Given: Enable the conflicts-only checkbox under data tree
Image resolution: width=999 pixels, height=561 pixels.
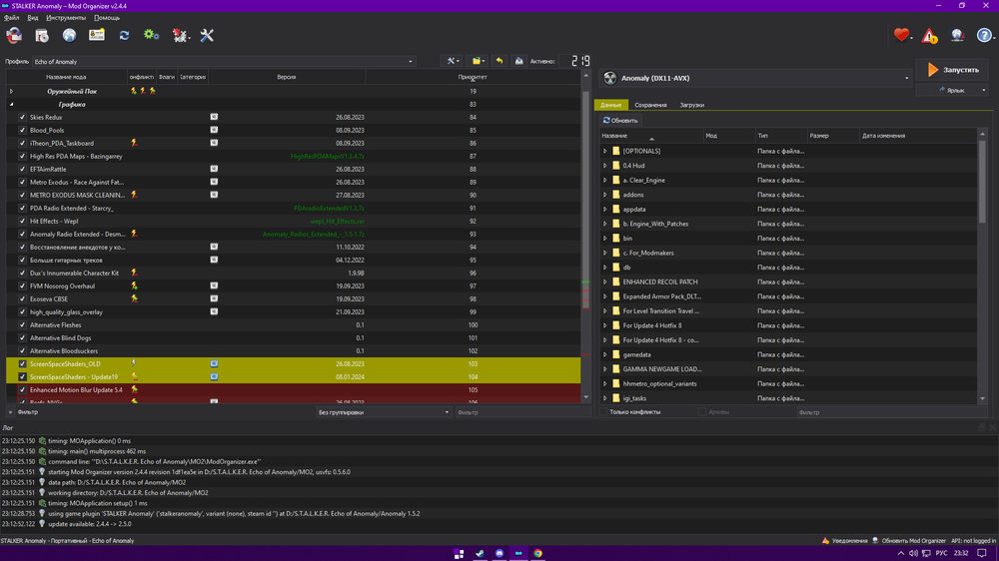Looking at the screenshot, I should pyautogui.click(x=603, y=412).
